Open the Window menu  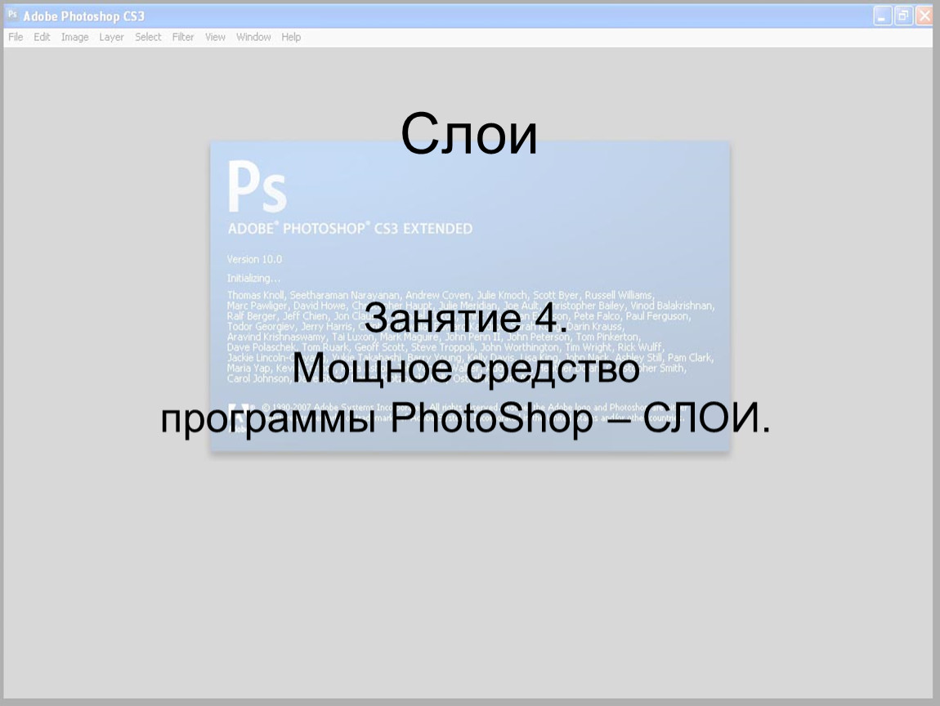(253, 37)
